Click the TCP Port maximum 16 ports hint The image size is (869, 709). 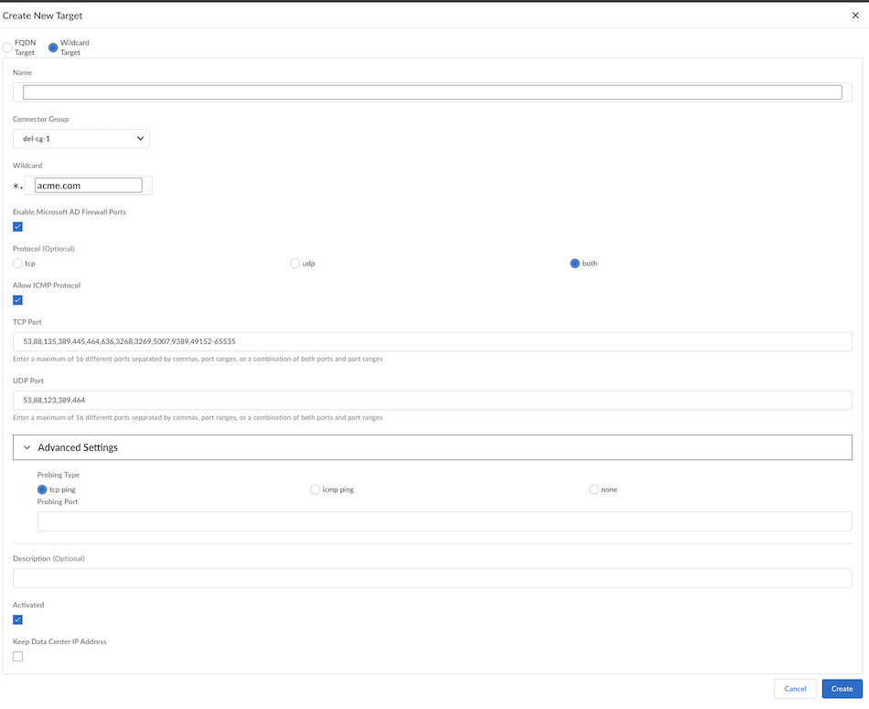pyautogui.click(x=198, y=359)
